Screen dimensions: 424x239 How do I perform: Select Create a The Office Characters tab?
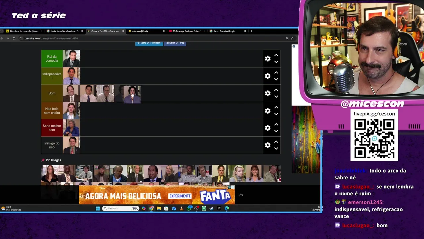tap(105, 31)
